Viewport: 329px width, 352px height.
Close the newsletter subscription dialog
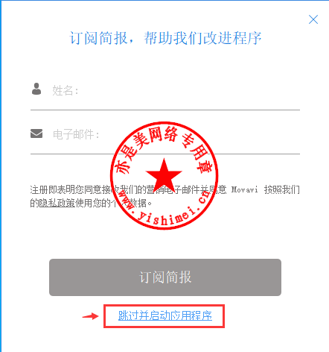[x=313, y=19]
